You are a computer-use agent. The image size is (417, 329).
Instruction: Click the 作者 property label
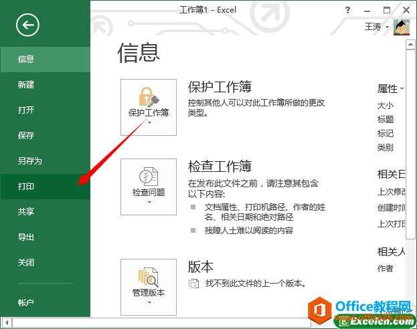385,268
